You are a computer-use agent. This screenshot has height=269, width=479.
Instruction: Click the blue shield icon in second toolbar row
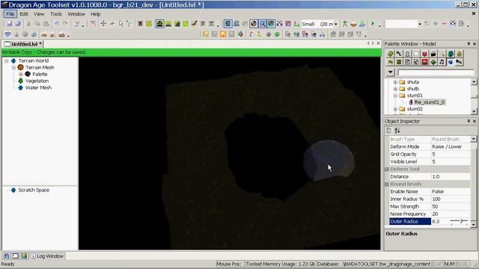[x=7, y=34]
